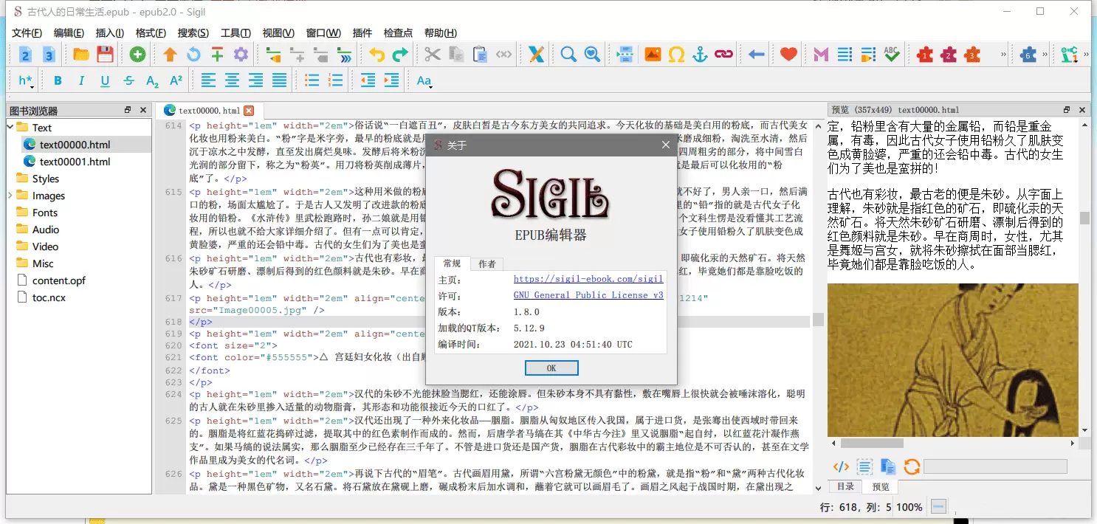Click the code editor vertical scrollbar handle
This screenshot has height=524, width=1097.
(x=818, y=320)
